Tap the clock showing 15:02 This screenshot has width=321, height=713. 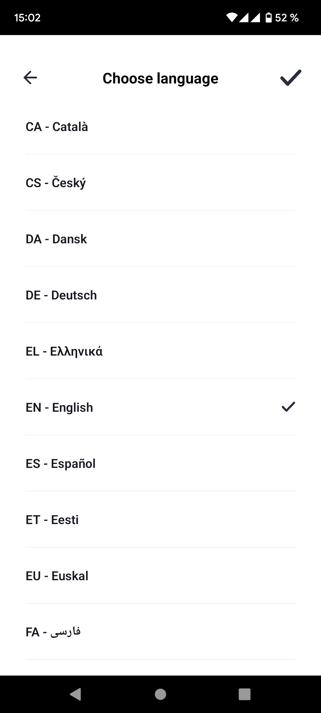click(x=27, y=18)
